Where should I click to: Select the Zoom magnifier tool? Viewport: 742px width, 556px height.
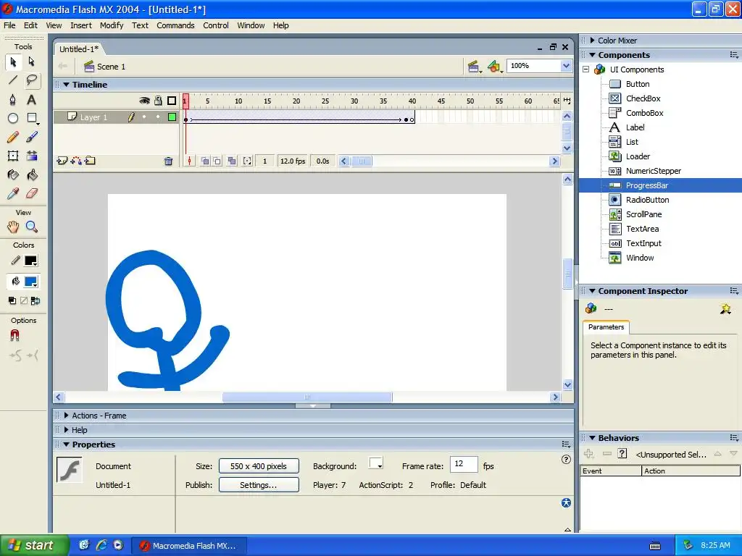click(x=32, y=227)
